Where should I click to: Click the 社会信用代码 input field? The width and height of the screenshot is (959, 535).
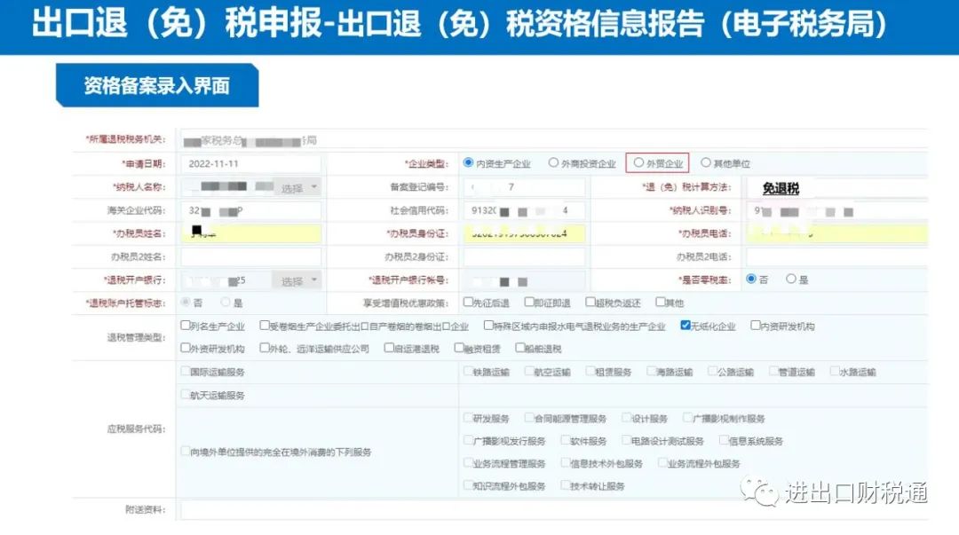pos(524,211)
